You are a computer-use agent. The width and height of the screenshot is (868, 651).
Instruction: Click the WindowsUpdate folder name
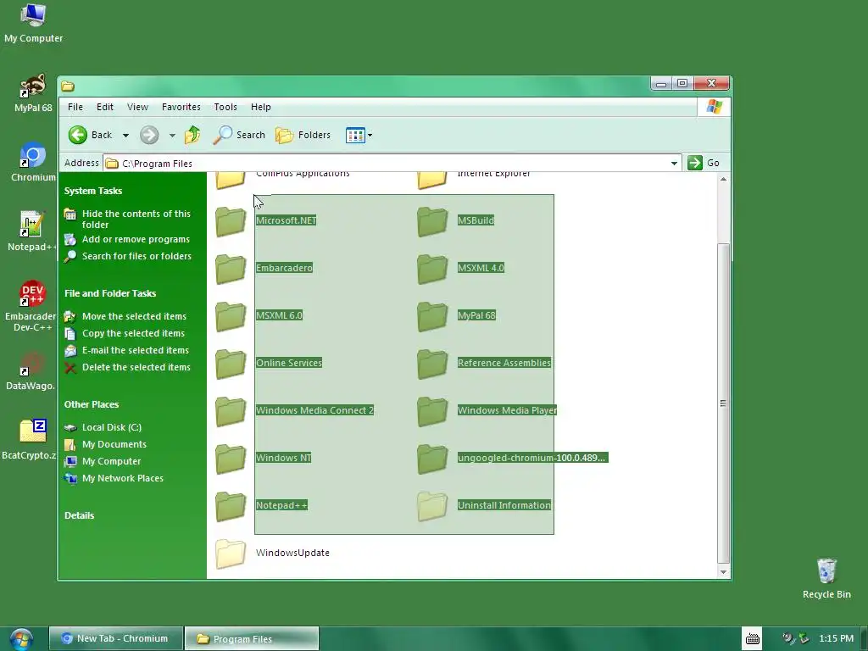292,553
